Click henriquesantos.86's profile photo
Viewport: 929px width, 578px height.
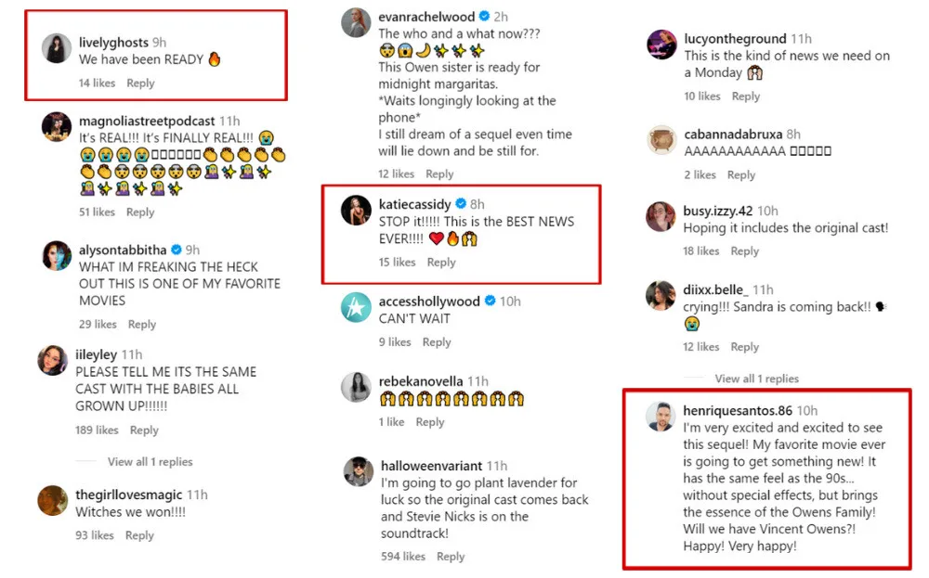(x=661, y=417)
